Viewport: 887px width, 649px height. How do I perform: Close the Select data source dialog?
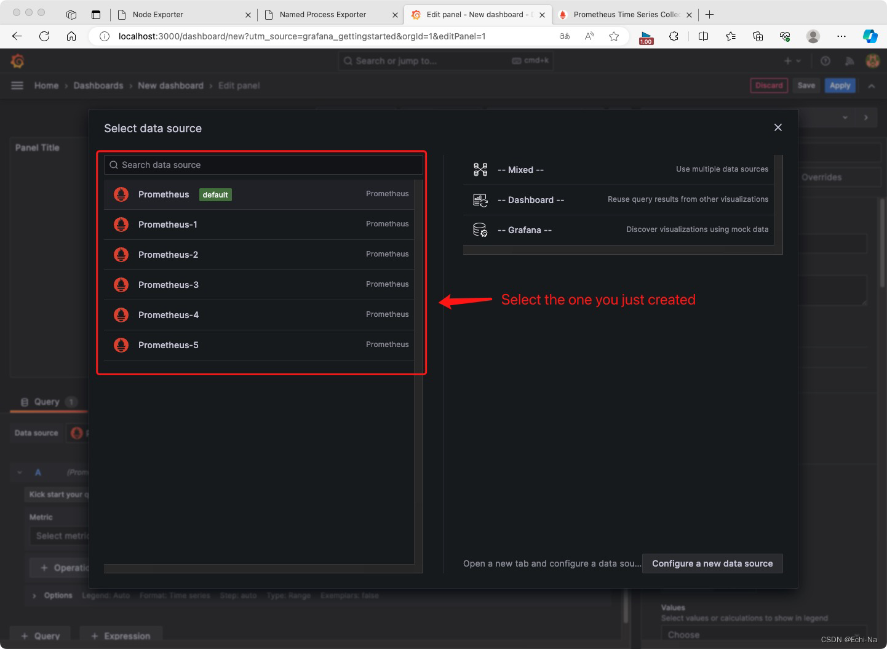click(x=778, y=127)
